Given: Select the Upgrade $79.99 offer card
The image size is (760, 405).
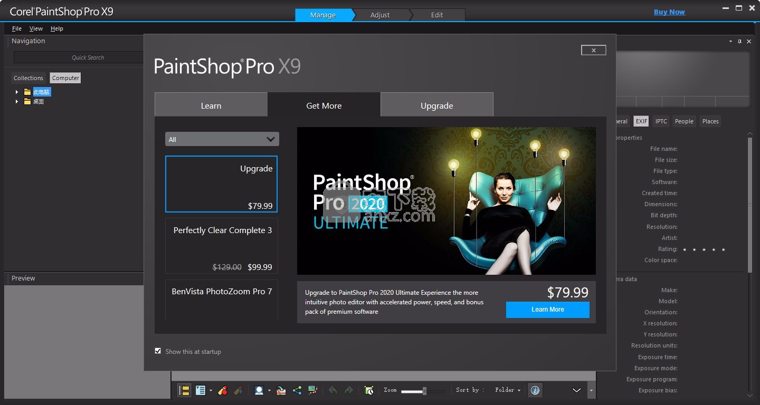Looking at the screenshot, I should 221,184.
